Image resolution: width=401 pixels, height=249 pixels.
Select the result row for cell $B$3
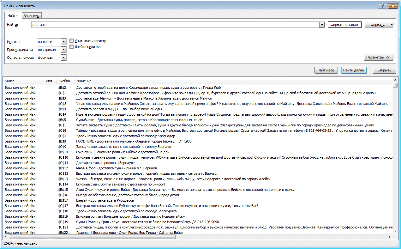pos(198,98)
